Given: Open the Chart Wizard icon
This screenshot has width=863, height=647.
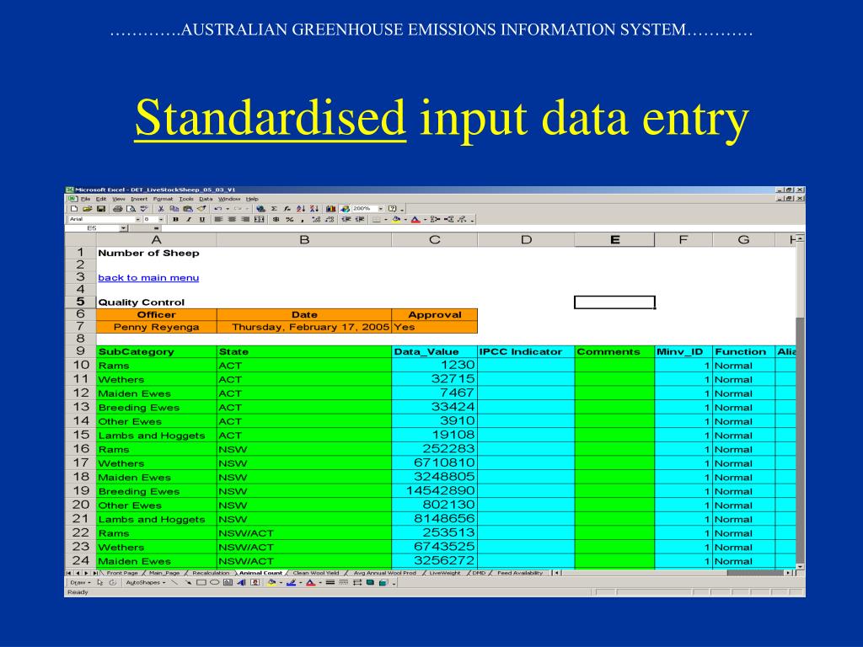Looking at the screenshot, I should pos(330,209).
